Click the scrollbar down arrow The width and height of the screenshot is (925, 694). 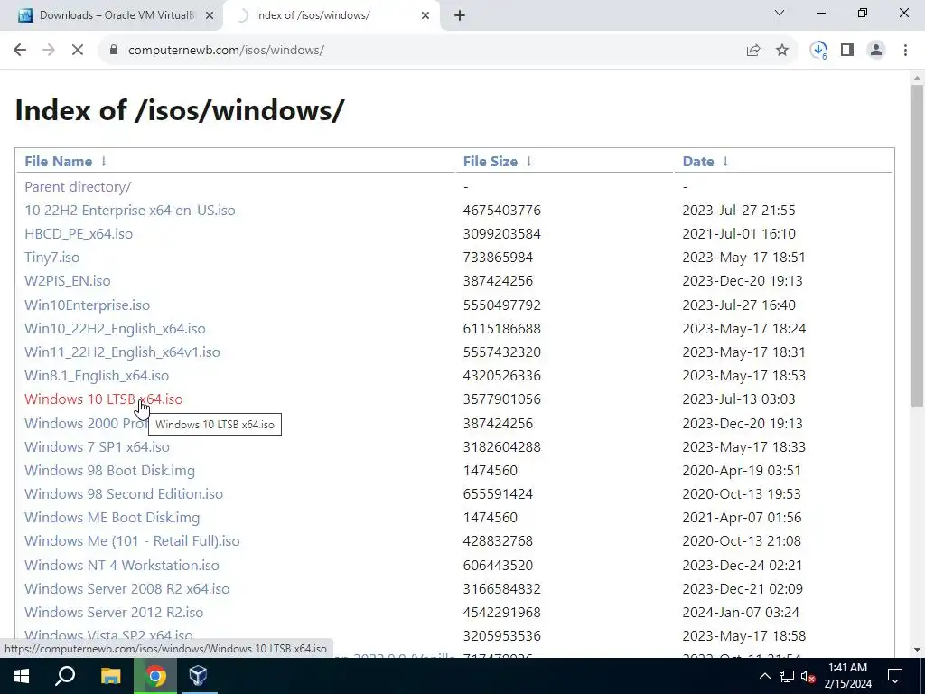[917, 650]
